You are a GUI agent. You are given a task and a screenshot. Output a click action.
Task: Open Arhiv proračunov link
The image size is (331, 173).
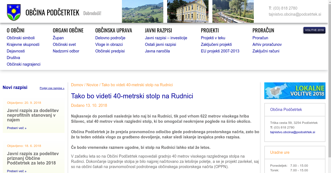267,44
